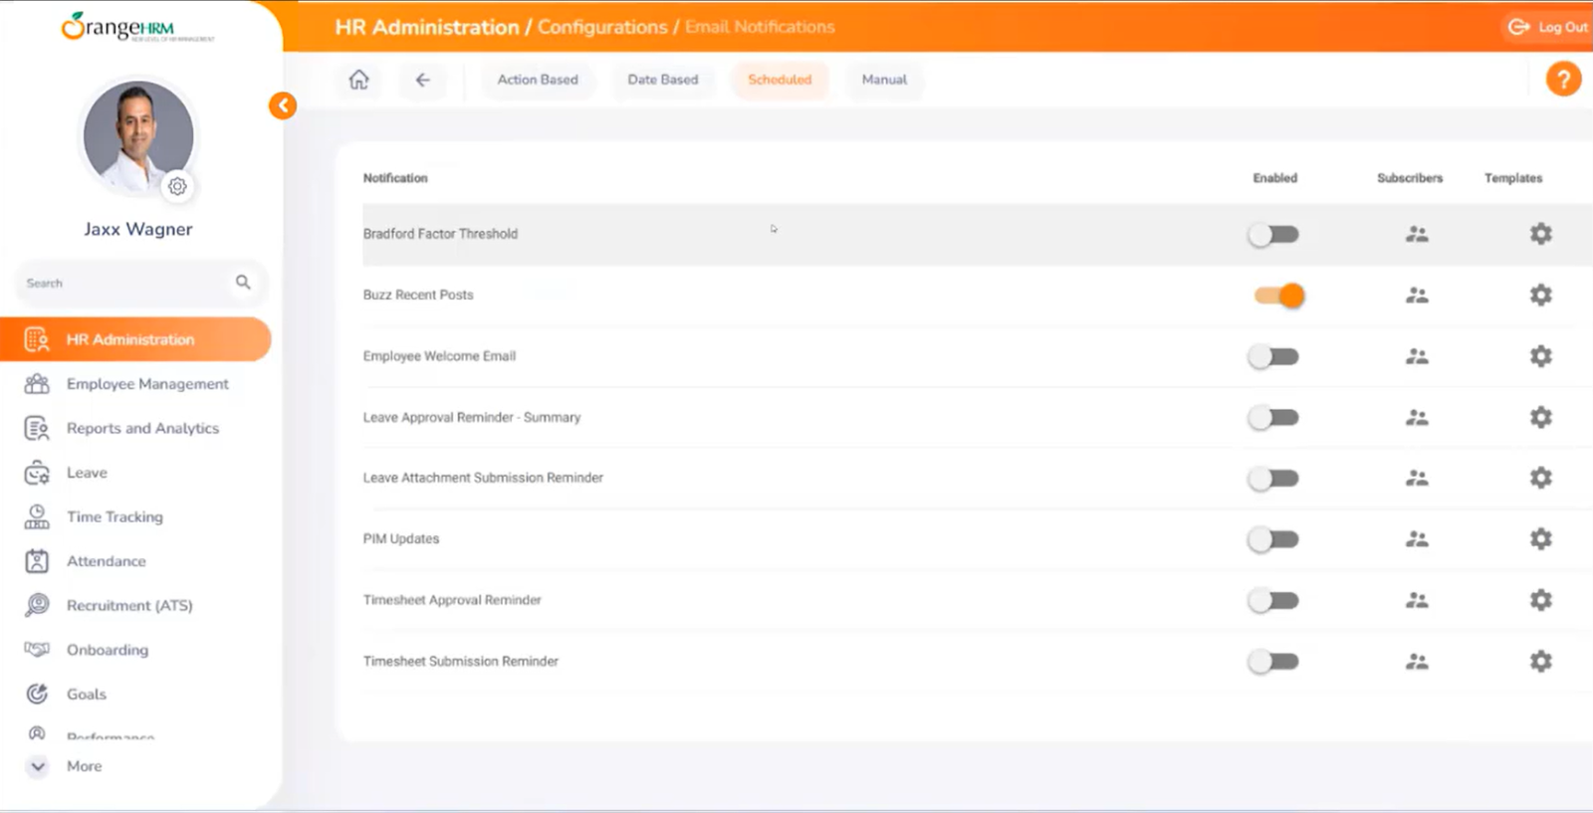Enable PIM Updates notification
Viewport: 1593px width, 813px height.
1274,539
